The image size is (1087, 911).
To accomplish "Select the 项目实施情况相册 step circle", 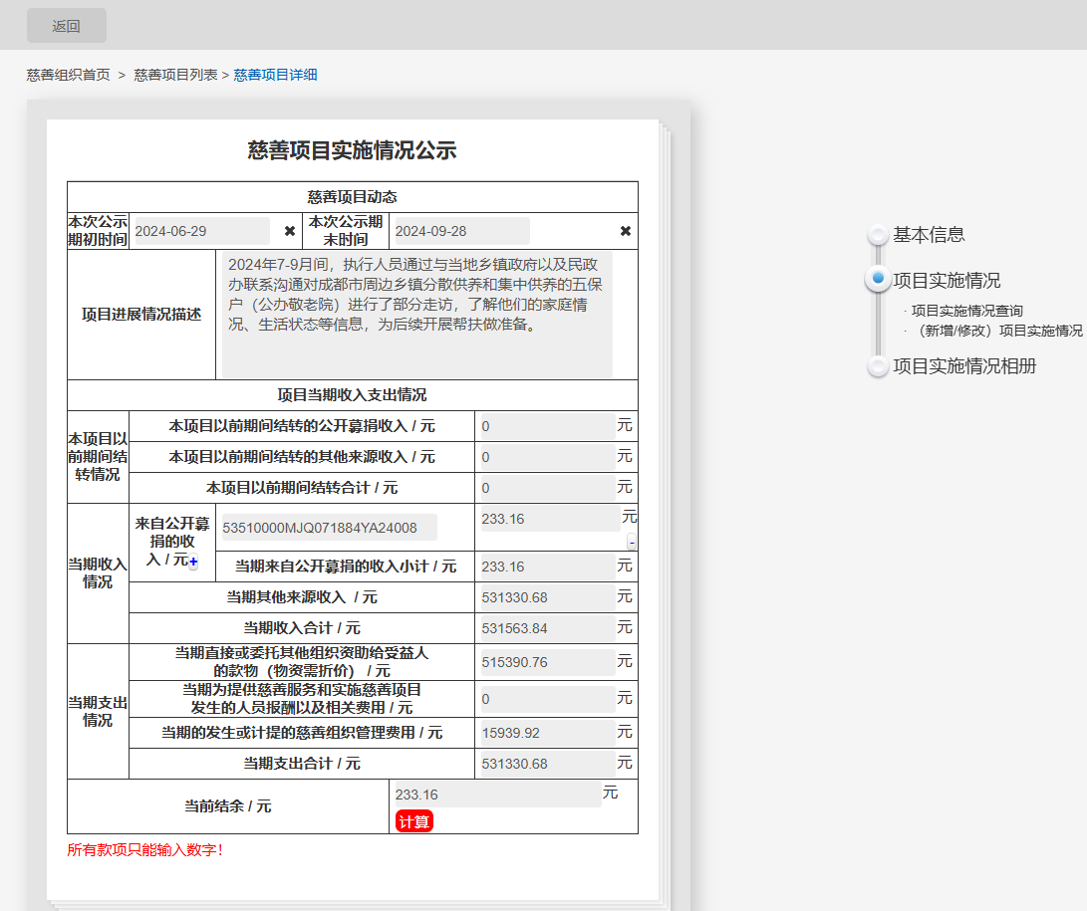I will click(877, 366).
